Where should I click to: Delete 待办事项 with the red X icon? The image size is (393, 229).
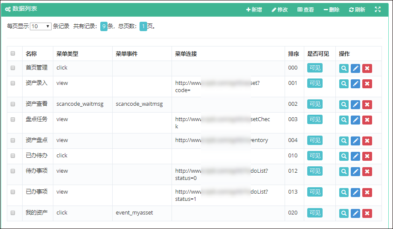click(x=367, y=171)
